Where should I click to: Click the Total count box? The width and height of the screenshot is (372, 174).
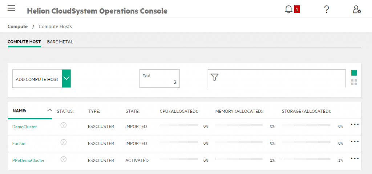pos(159,79)
